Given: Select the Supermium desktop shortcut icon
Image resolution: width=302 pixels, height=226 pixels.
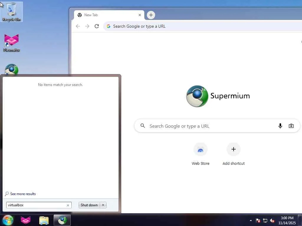Looking at the screenshot, I should [x=12, y=69].
